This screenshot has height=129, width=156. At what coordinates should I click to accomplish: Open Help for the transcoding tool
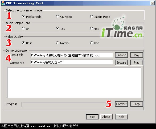[121, 117]
